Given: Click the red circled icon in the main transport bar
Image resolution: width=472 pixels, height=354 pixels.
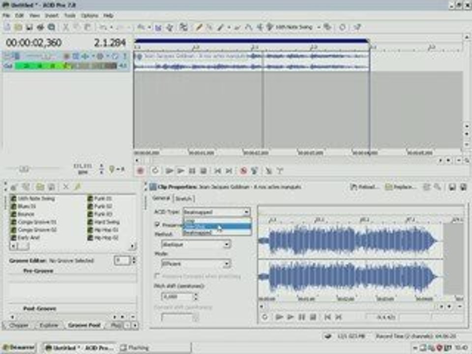Looking at the screenshot, I should click(243, 171).
